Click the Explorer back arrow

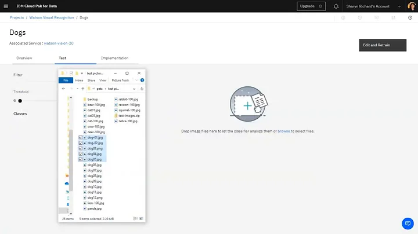(x=63, y=89)
